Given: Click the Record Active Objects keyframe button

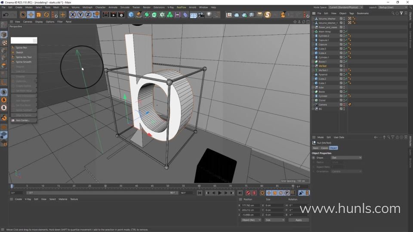Looking at the screenshot, I should coord(248,193).
